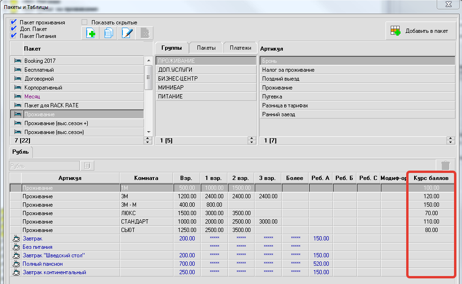This screenshot has width=462, height=284.
Task: Click the package list stepper down arrow
Action: point(148,142)
